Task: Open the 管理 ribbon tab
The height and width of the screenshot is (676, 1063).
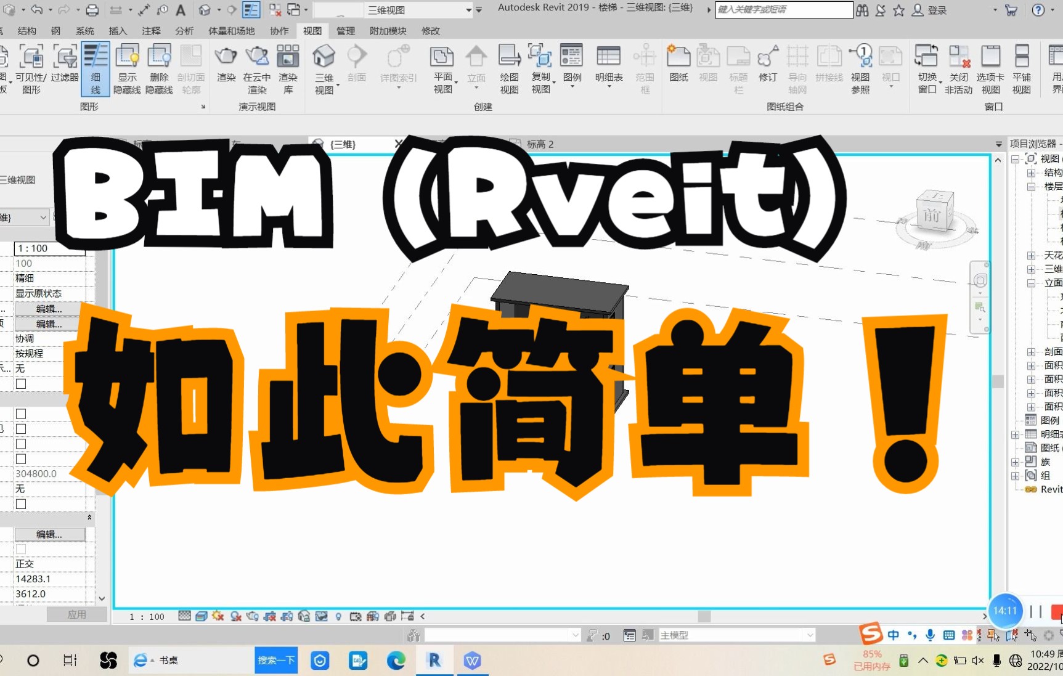Action: pyautogui.click(x=346, y=31)
